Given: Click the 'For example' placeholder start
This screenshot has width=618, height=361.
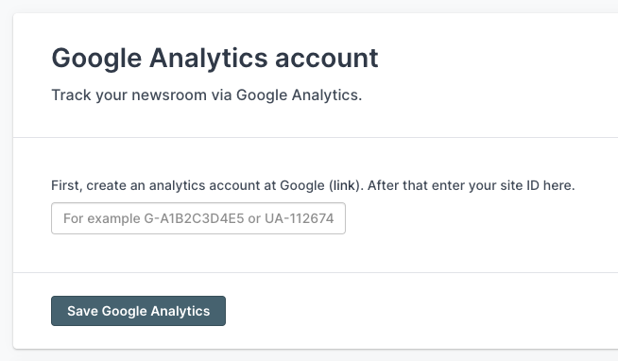Looking at the screenshot, I should [x=102, y=218].
